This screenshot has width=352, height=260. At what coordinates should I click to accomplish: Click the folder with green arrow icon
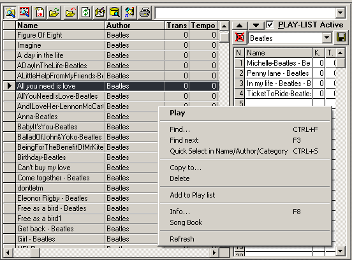(54, 13)
